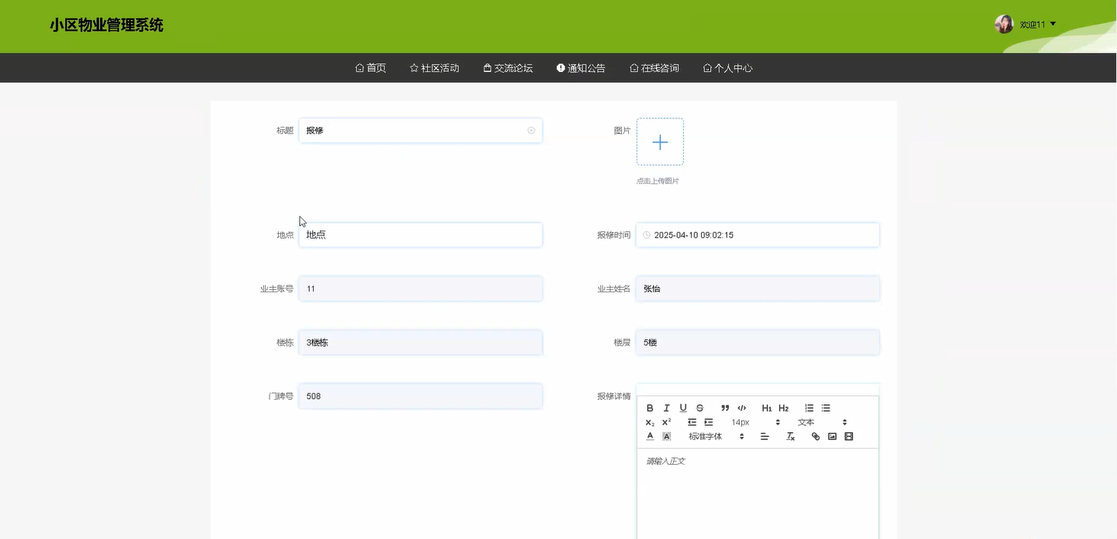Apply subscript formatting

(650, 422)
